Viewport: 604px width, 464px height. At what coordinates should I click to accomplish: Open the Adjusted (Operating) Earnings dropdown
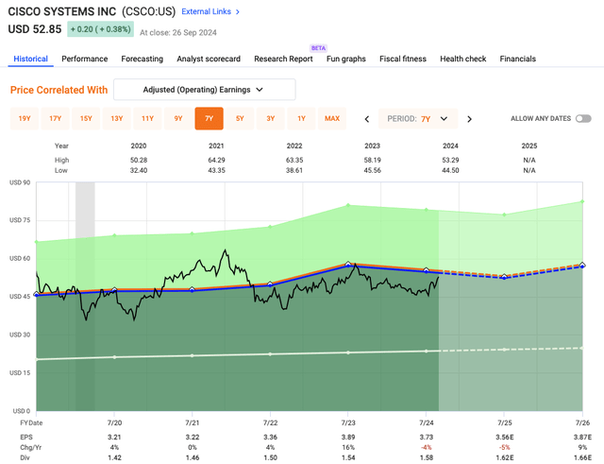point(204,90)
